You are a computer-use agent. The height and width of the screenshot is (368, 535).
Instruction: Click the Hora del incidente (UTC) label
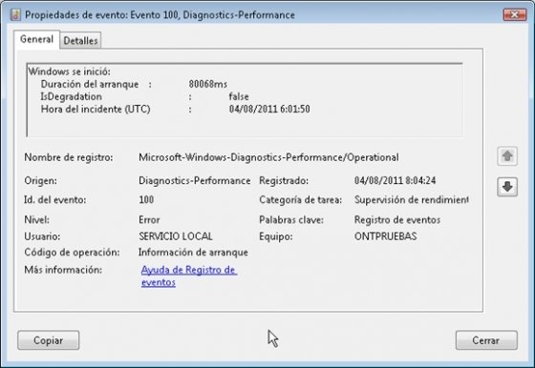click(x=96, y=110)
